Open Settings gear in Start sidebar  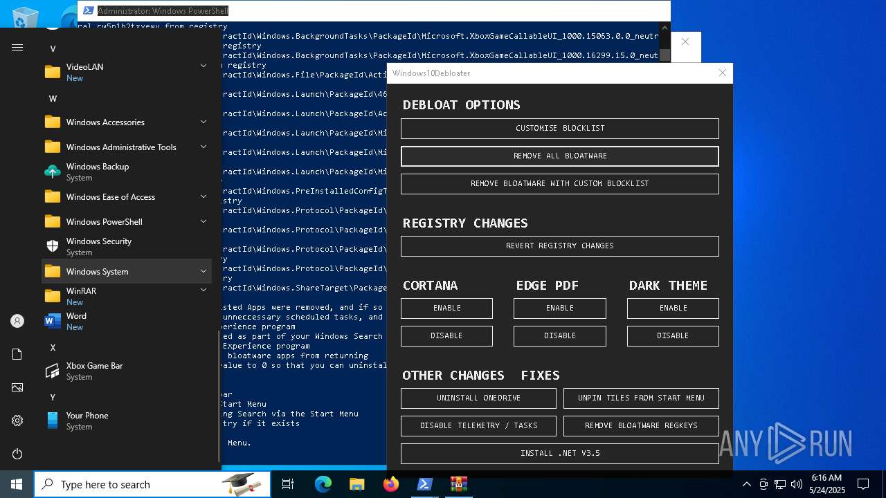click(17, 421)
